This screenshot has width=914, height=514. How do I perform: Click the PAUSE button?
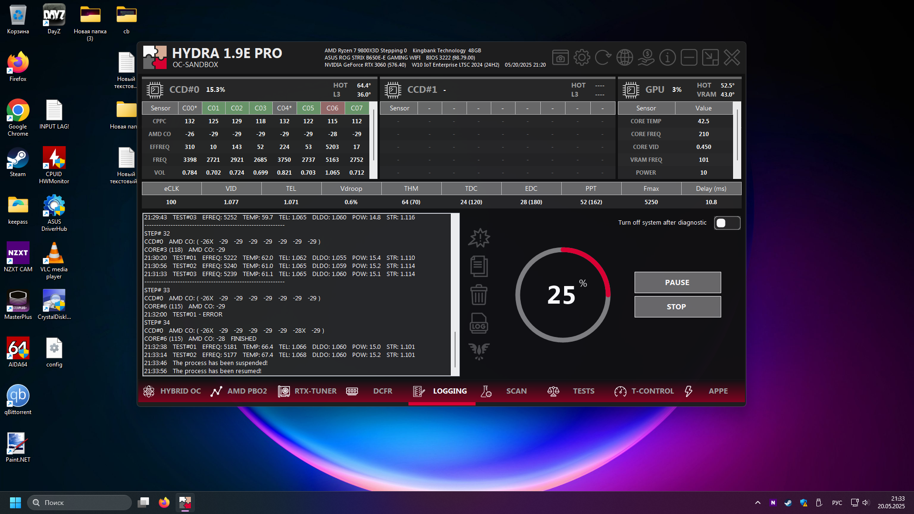(677, 283)
